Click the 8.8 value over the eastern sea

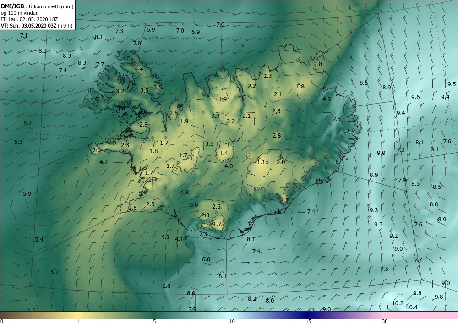[x=434, y=204]
